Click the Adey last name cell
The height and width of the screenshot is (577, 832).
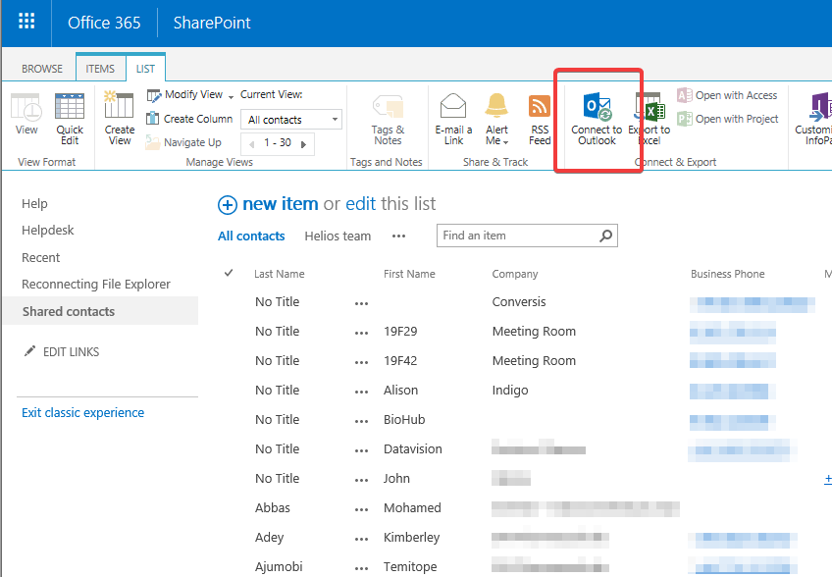(x=269, y=537)
